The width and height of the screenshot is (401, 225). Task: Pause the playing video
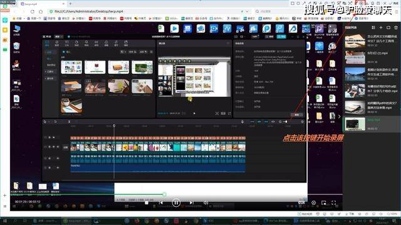coord(176,202)
